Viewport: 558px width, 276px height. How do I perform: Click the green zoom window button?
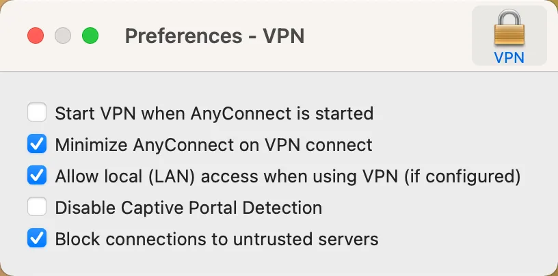click(x=90, y=36)
